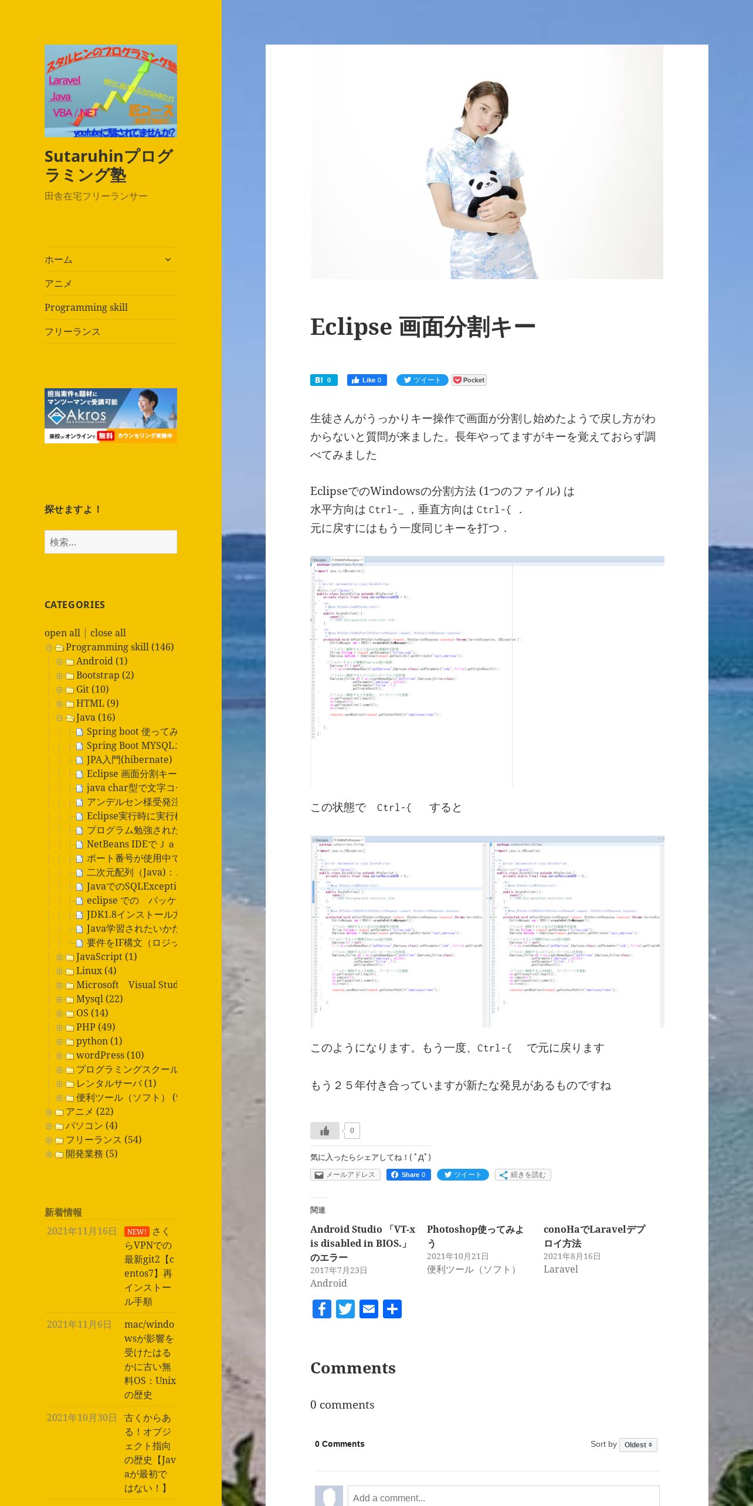Click the Add a comment field

coord(503,1497)
